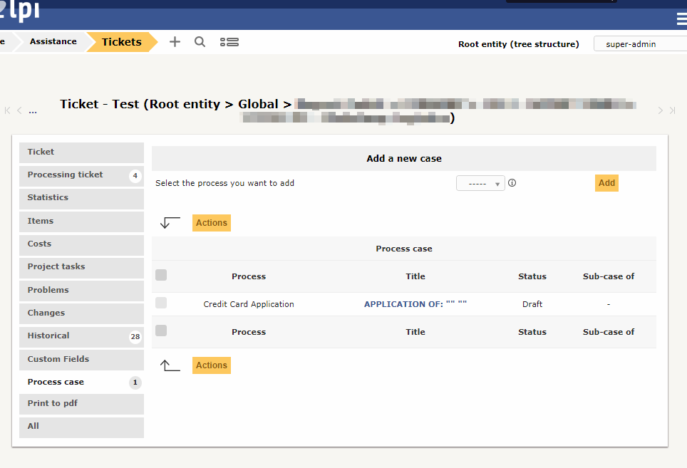Click the Assistance breadcrumb item
The image size is (687, 468).
[x=53, y=42]
